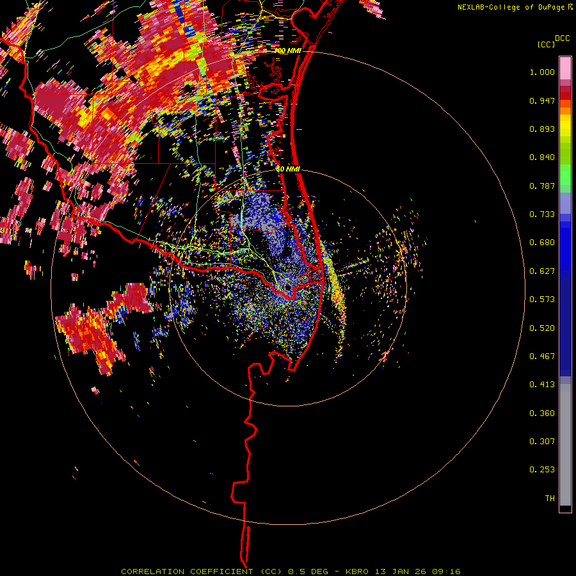Click the 0.307 scale value
Viewport: 576px width, 576px height.
click(542, 442)
